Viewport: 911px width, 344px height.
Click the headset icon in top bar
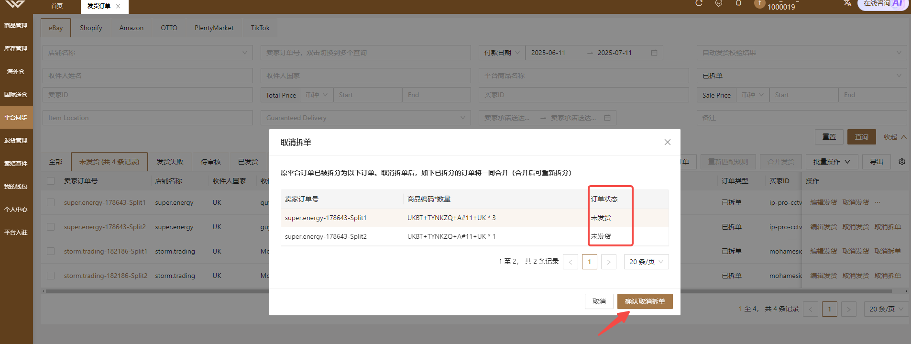point(719,3)
